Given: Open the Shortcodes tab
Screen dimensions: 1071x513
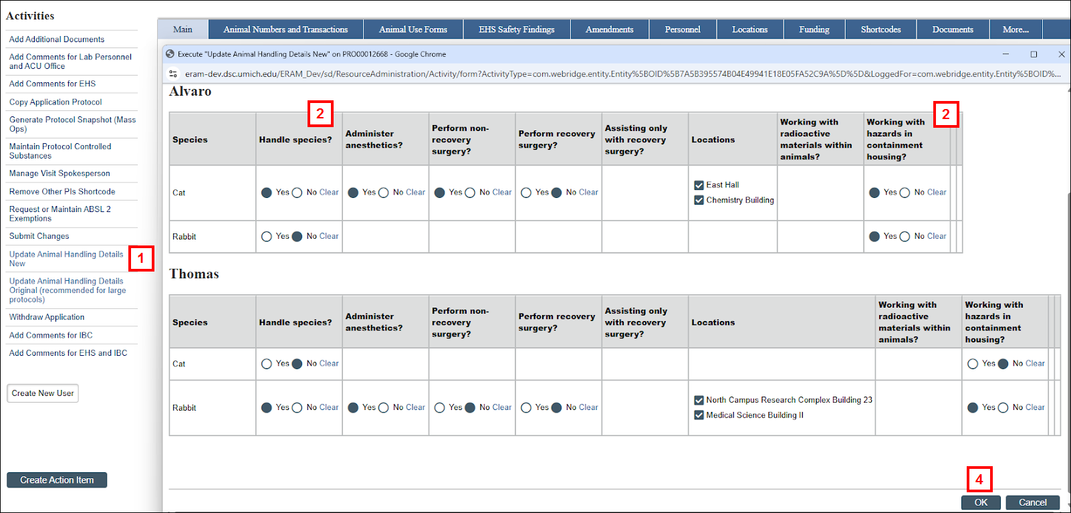Looking at the screenshot, I should [x=881, y=29].
